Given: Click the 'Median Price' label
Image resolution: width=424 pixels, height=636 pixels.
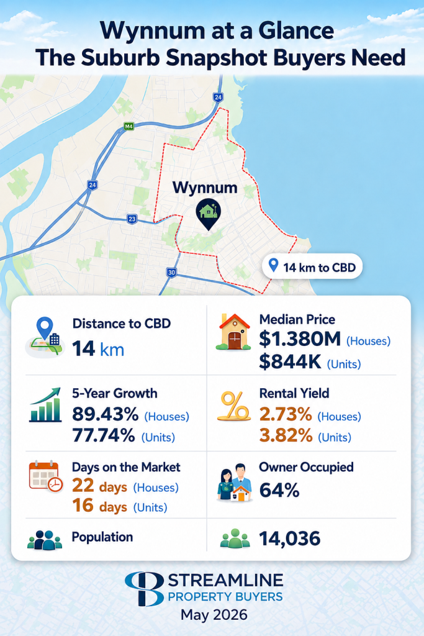Looking at the screenshot, I should point(297,320).
